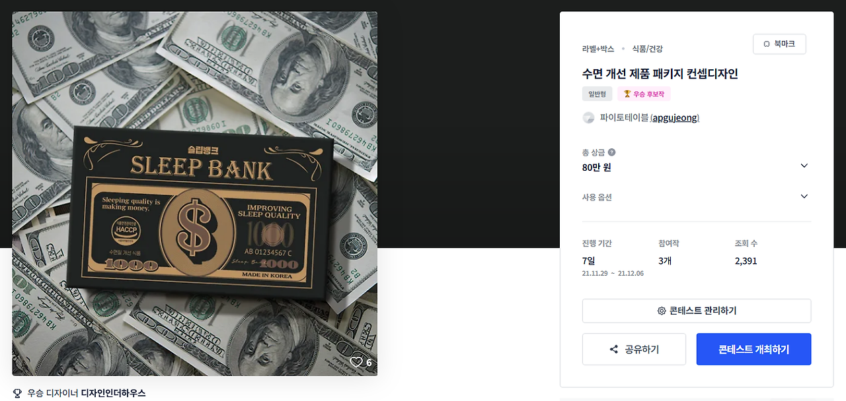Image resolution: width=846 pixels, height=401 pixels.
Task: Click the trophy icon in 우승 후보작 badge
Action: tap(627, 94)
